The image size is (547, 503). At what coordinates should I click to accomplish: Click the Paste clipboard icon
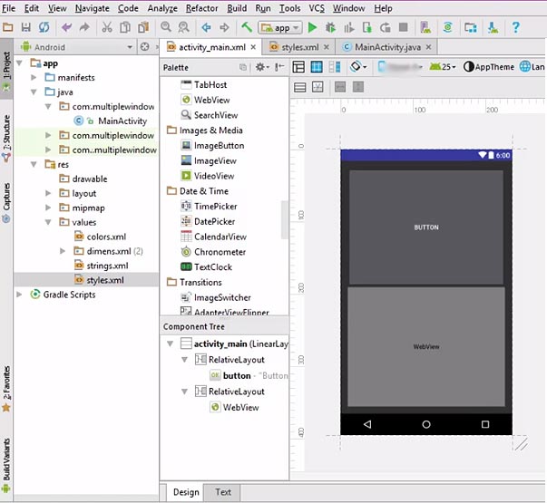coord(143,27)
